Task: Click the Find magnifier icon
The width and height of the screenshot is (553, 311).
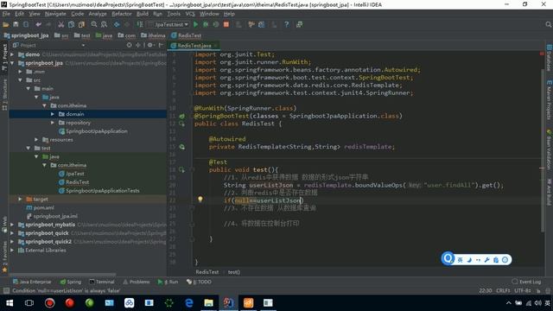Action: [x=94, y=24]
